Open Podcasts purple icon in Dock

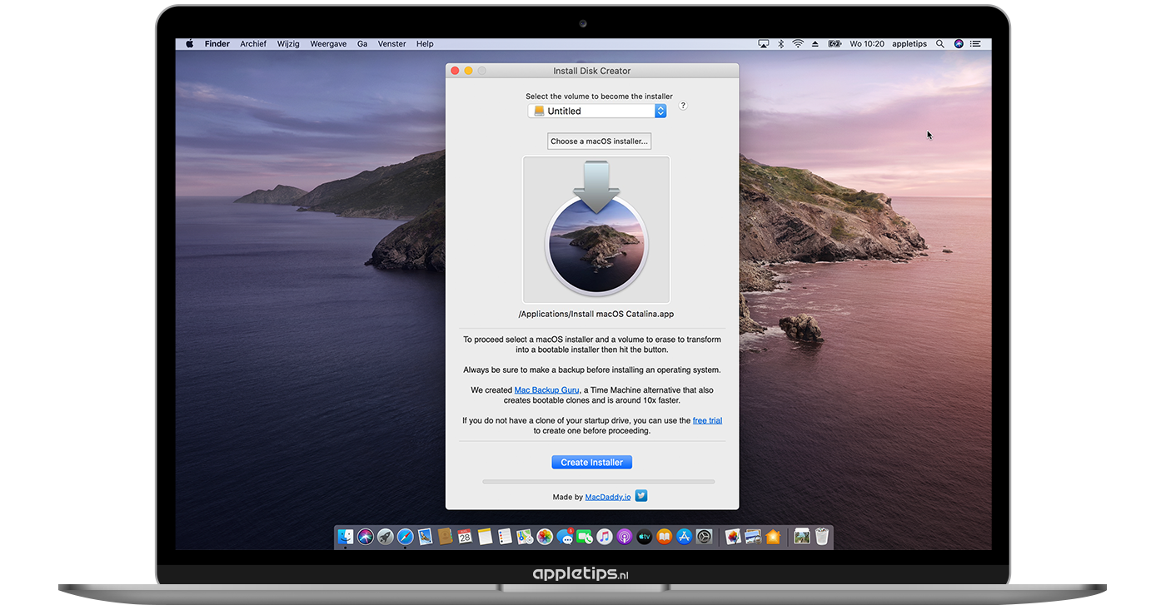click(x=625, y=537)
